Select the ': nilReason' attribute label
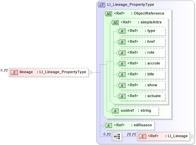The image size is (196, 145). pyautogui.click(x=141, y=125)
